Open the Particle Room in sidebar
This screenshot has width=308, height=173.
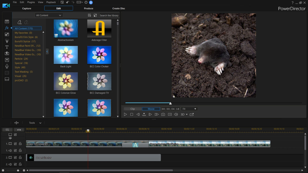(7, 41)
